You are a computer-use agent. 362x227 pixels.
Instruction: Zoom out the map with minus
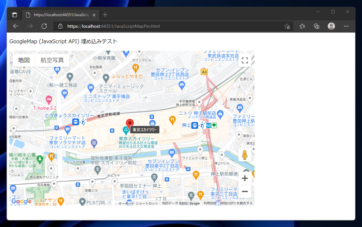(x=245, y=191)
